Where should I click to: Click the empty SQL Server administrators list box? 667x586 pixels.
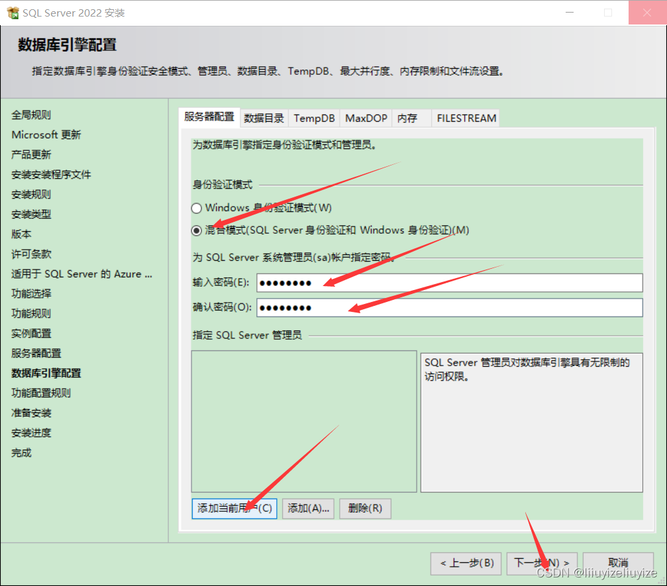(x=304, y=421)
